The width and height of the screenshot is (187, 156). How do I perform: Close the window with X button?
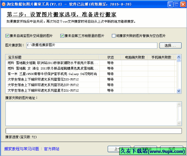click(183, 4)
